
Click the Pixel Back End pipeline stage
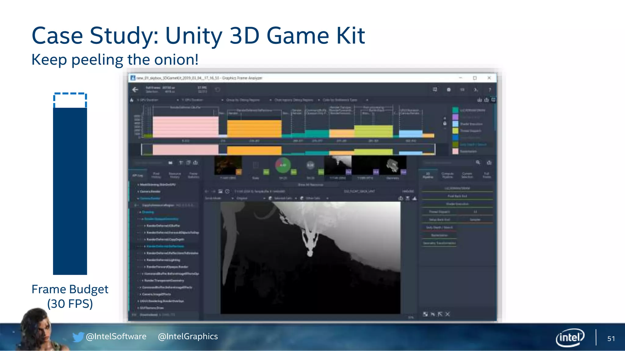[457, 196]
